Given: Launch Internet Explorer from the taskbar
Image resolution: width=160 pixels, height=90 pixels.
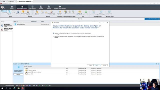Looking at the screenshot, I should point(14,88).
